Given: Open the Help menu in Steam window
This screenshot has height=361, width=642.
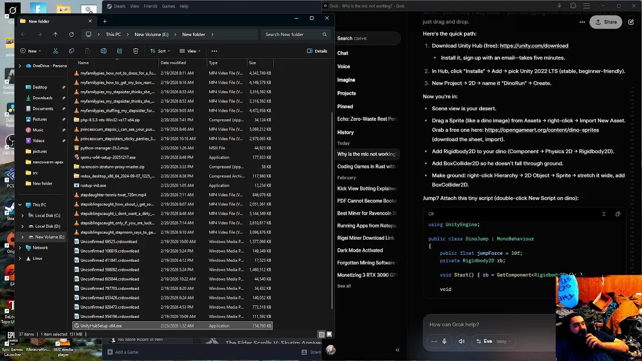Looking at the screenshot, I should pyautogui.click(x=184, y=6).
